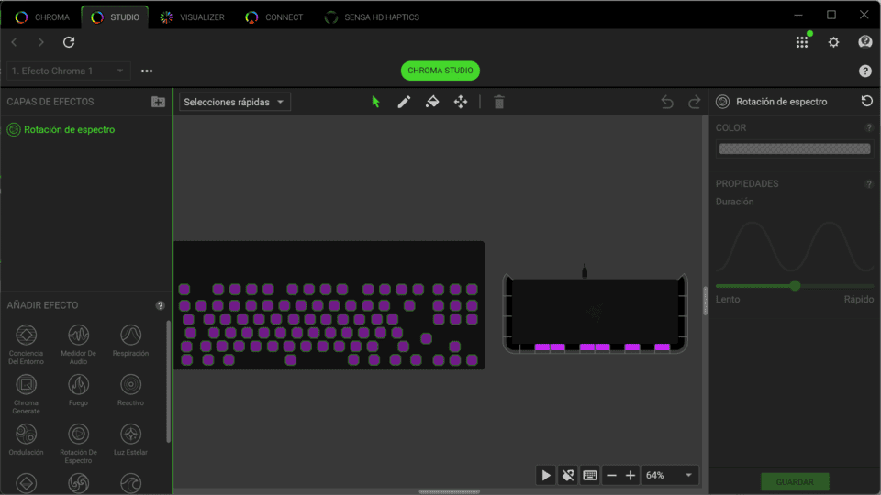The width and height of the screenshot is (881, 495).
Task: Activate the move tool with arrows
Action: [461, 102]
